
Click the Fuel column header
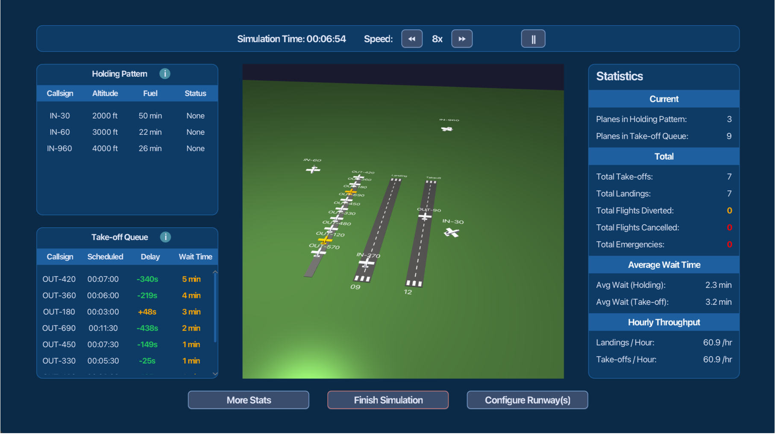[150, 93]
